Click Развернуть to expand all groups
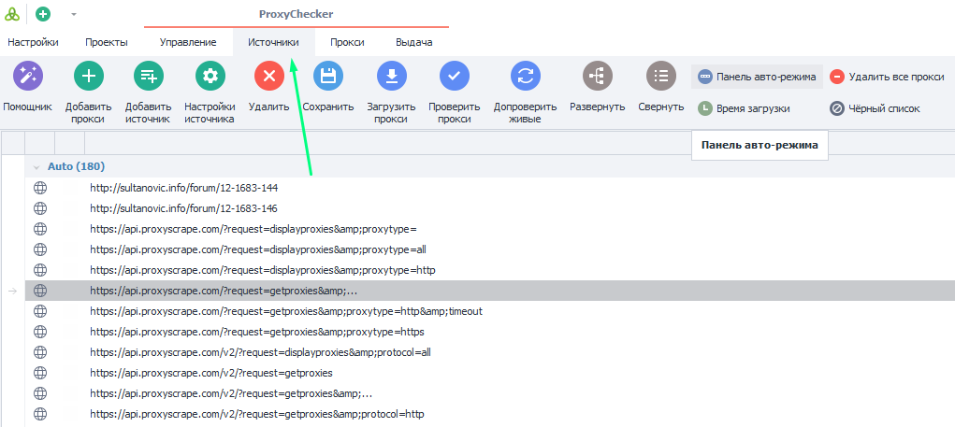Screen dimensions: 955x427 point(597,77)
